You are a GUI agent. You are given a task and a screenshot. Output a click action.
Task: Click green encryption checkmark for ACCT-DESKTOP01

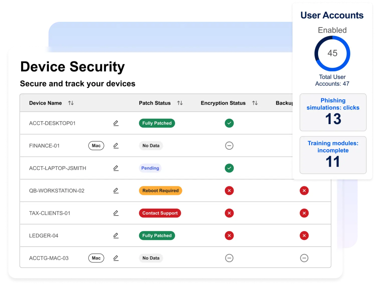point(229,123)
